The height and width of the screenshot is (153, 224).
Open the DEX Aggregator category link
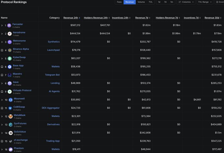click(x=50, y=108)
